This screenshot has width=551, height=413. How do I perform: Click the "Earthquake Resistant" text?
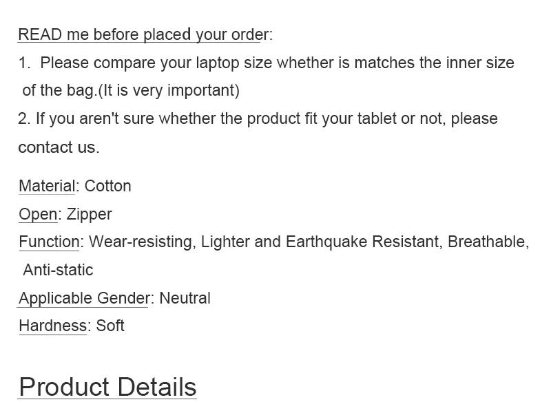362,242
